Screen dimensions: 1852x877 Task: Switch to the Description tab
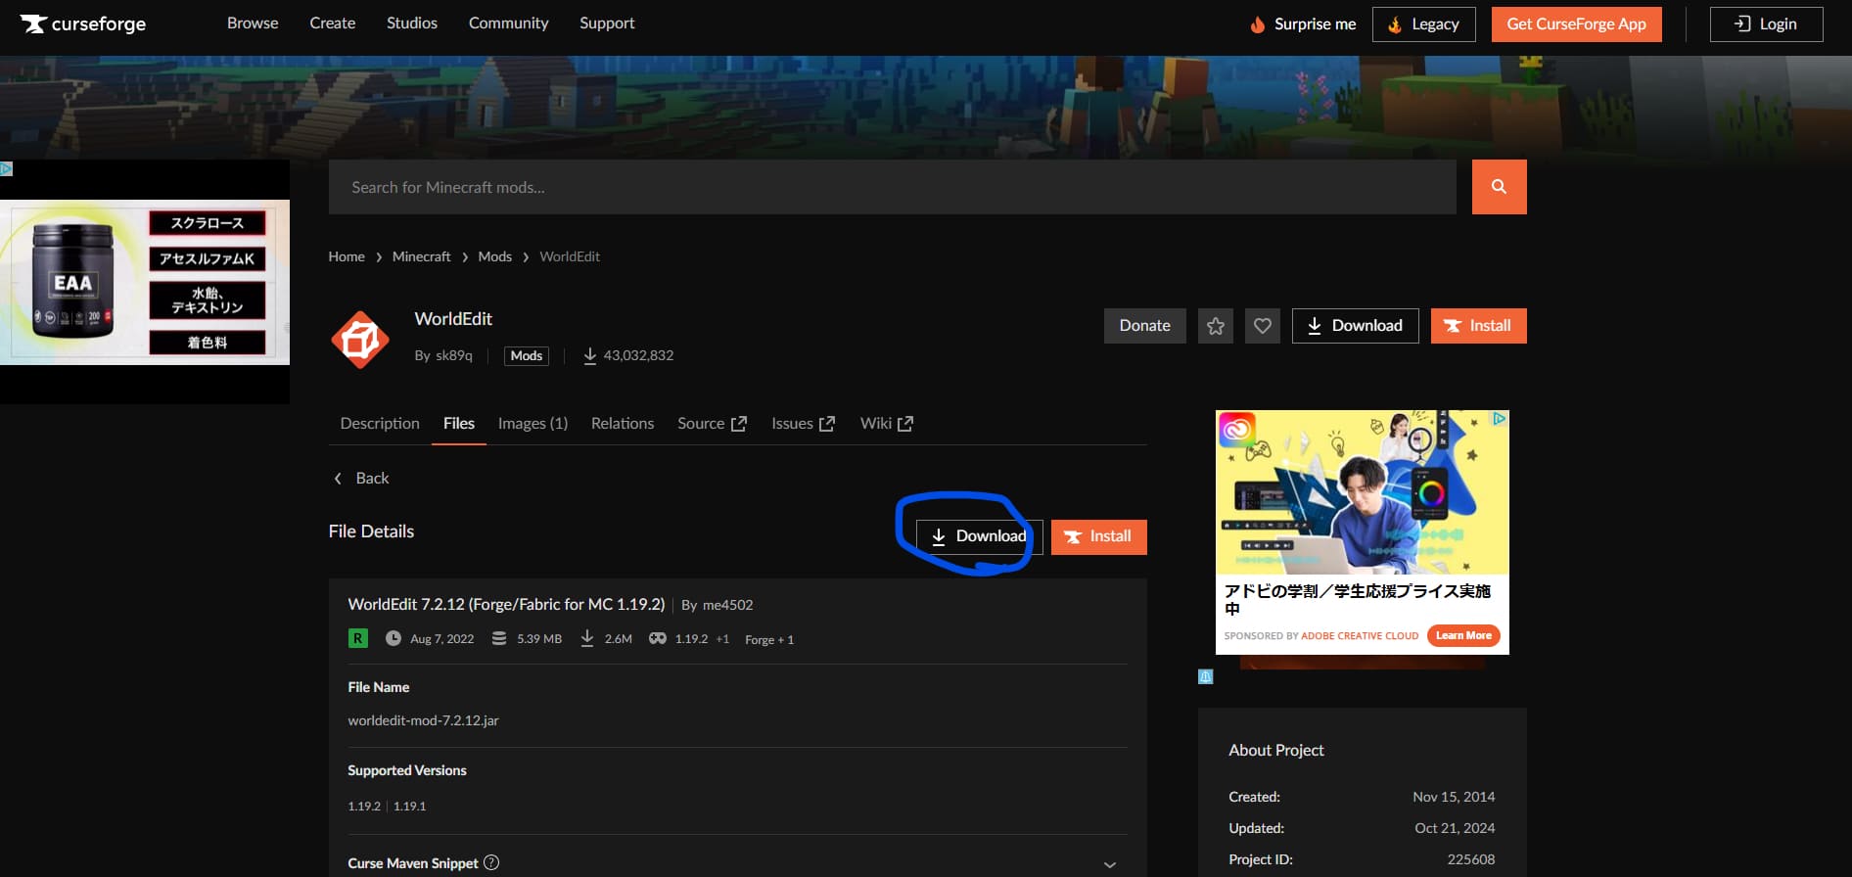(380, 423)
